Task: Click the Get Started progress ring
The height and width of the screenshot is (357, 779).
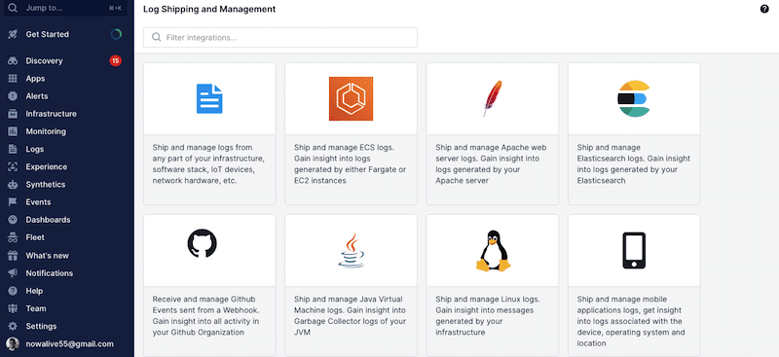Action: tap(116, 34)
